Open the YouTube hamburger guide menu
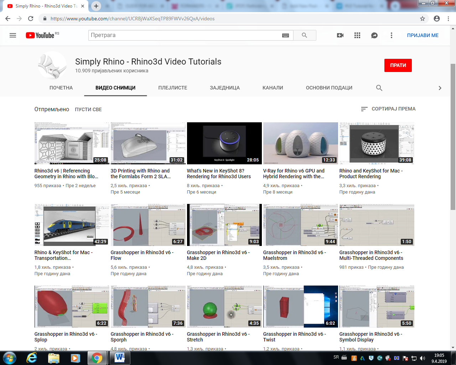 coord(13,35)
